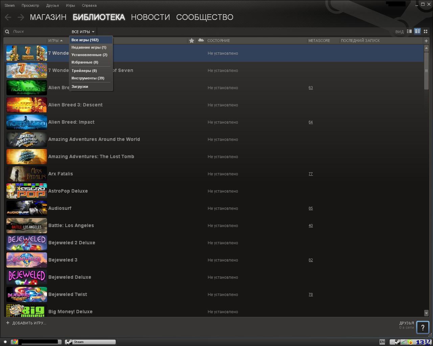Open the Просмотр menu
The height and width of the screenshot is (346, 433).
tap(30, 5)
